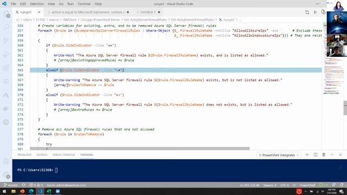Click the master git branch indicator

(x=11, y=185)
